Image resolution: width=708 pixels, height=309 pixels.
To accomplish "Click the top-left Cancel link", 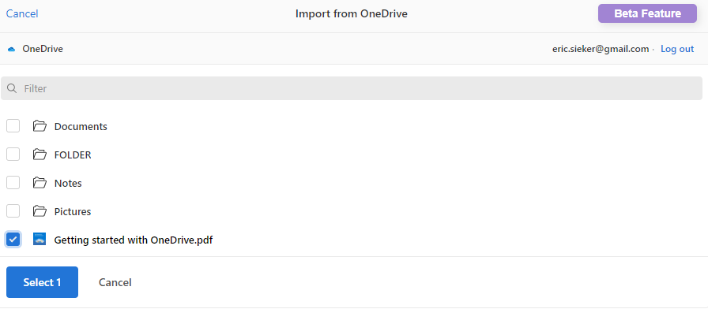I will 22,13.
